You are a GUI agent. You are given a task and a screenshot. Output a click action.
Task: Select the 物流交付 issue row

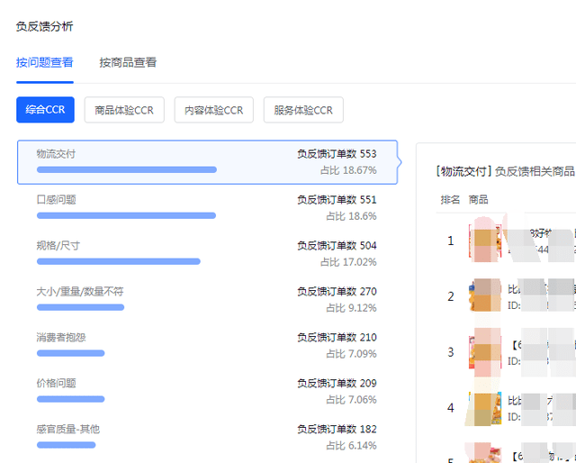coord(207,162)
